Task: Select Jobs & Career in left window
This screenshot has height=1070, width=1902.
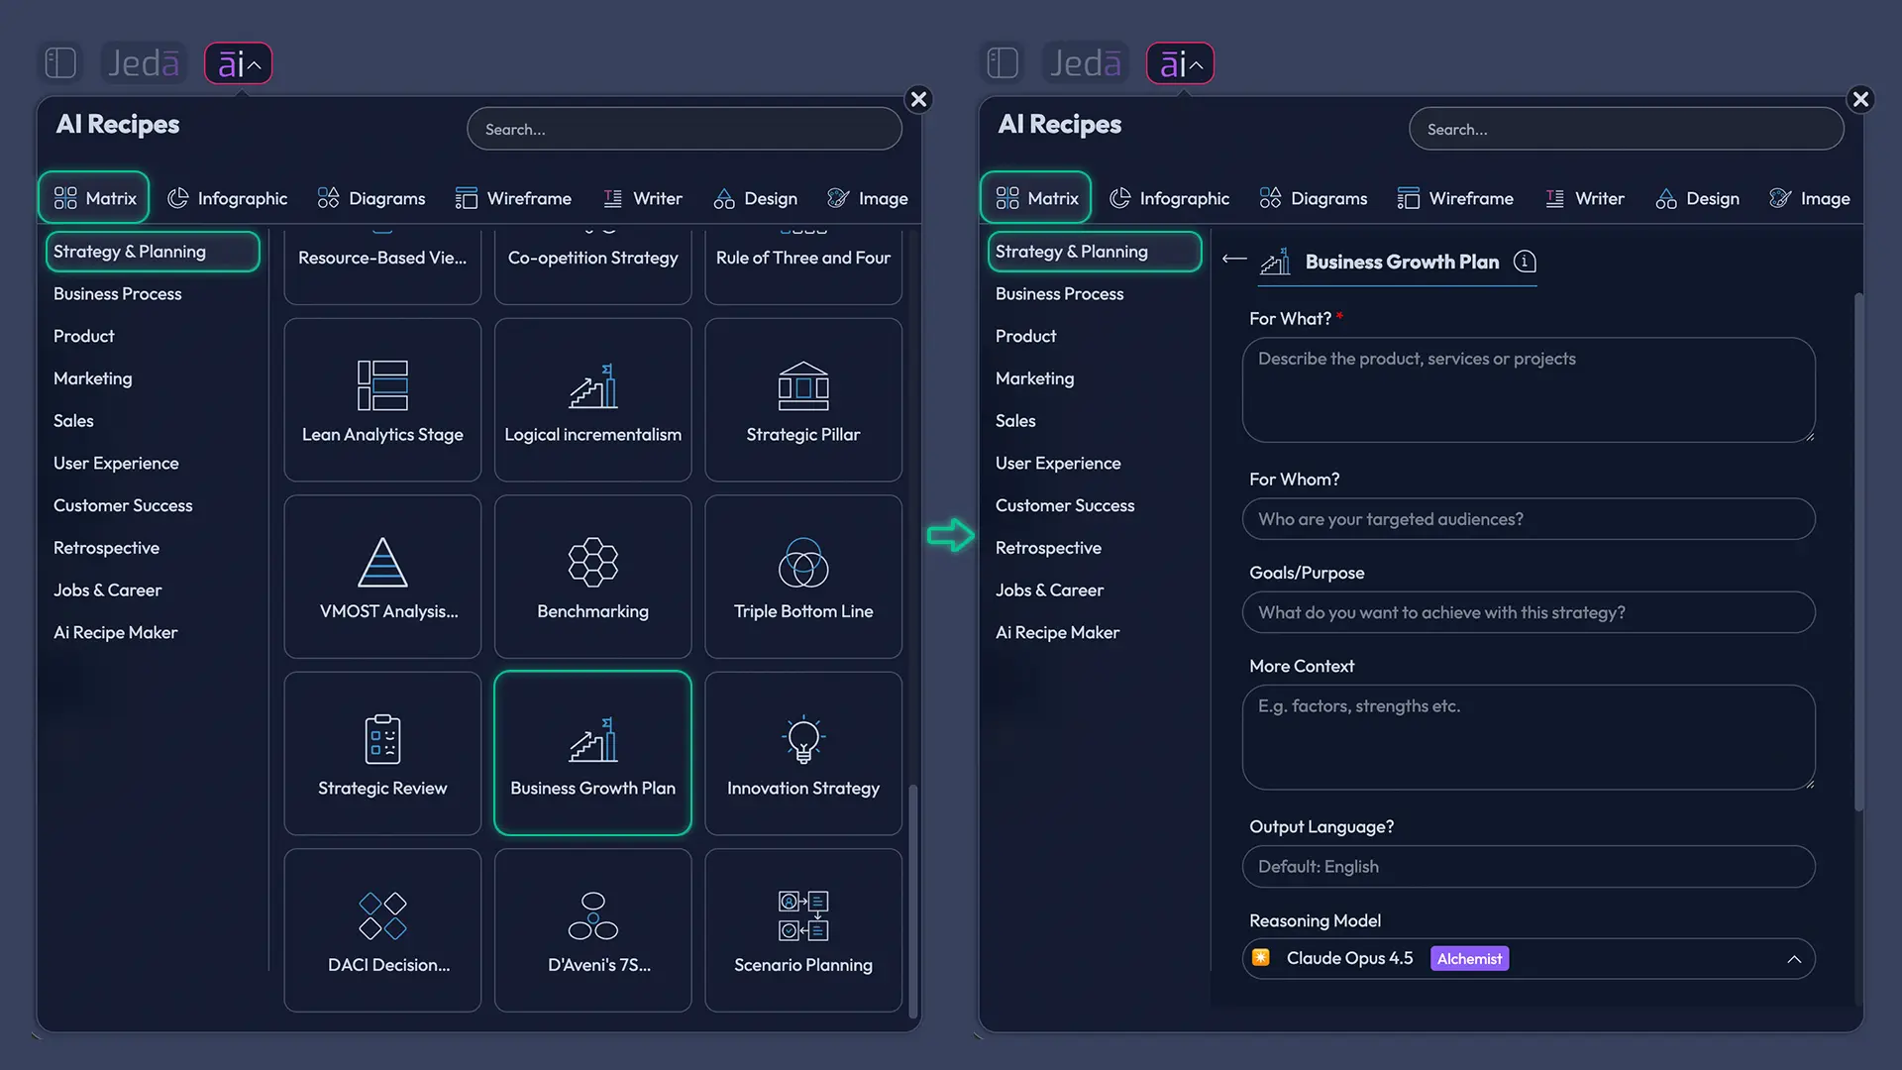Action: 107,590
